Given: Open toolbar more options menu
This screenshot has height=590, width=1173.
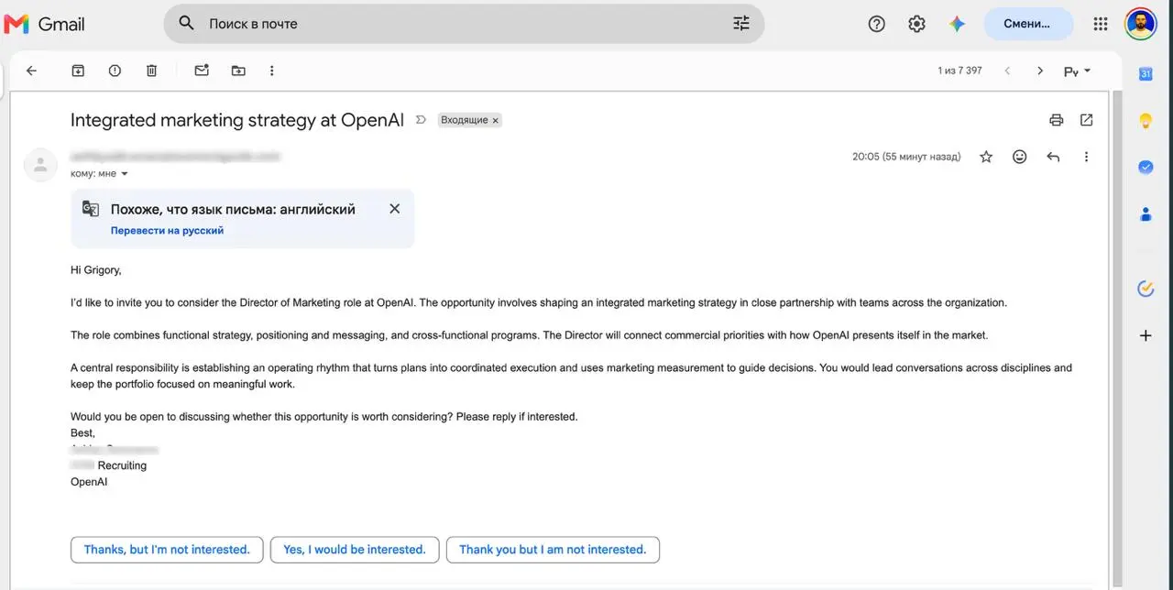Looking at the screenshot, I should coord(271,71).
